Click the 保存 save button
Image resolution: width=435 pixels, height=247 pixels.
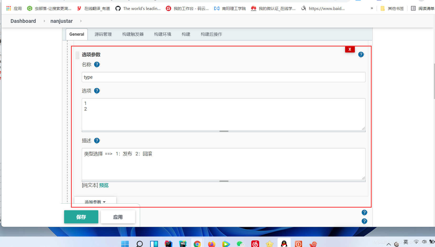click(x=81, y=217)
